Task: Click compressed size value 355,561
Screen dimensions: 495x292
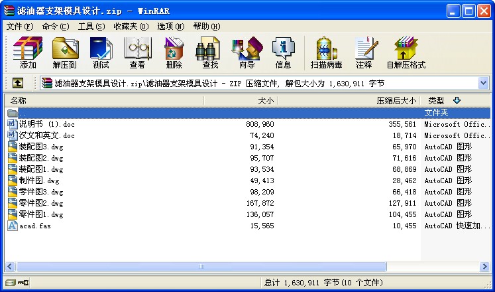Action: click(402, 124)
